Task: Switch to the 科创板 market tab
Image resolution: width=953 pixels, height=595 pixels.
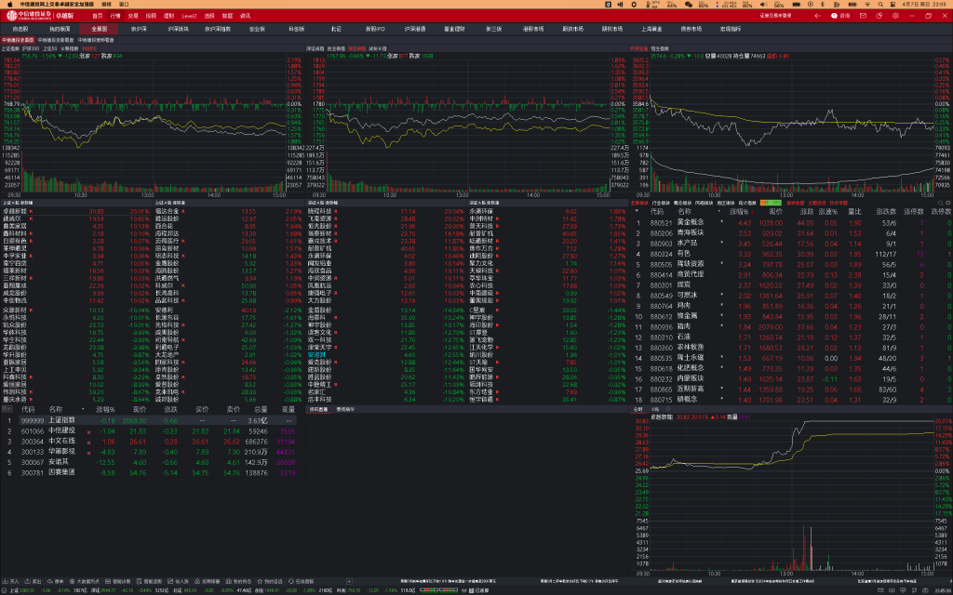Action: 297,29
